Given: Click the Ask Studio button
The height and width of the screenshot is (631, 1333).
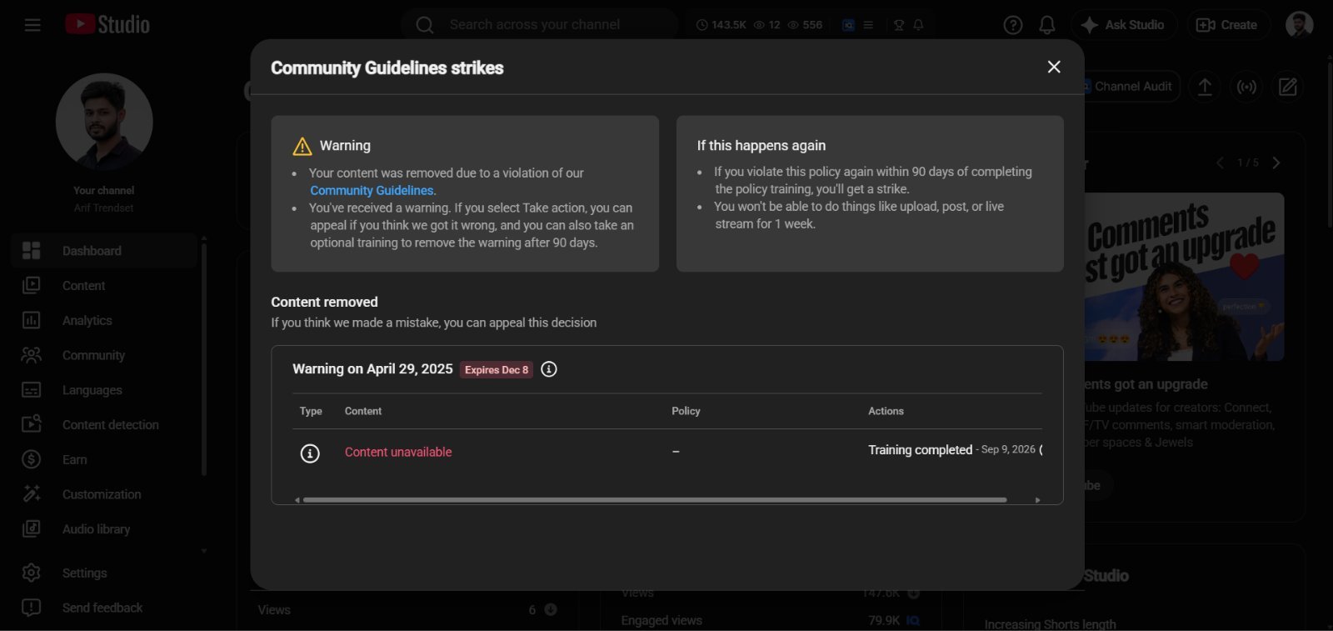Looking at the screenshot, I should pyautogui.click(x=1123, y=25).
